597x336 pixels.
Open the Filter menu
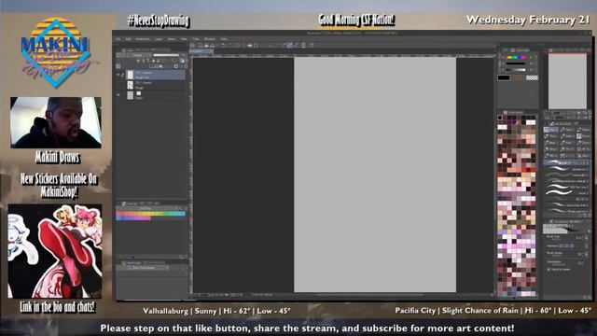tap(196, 39)
